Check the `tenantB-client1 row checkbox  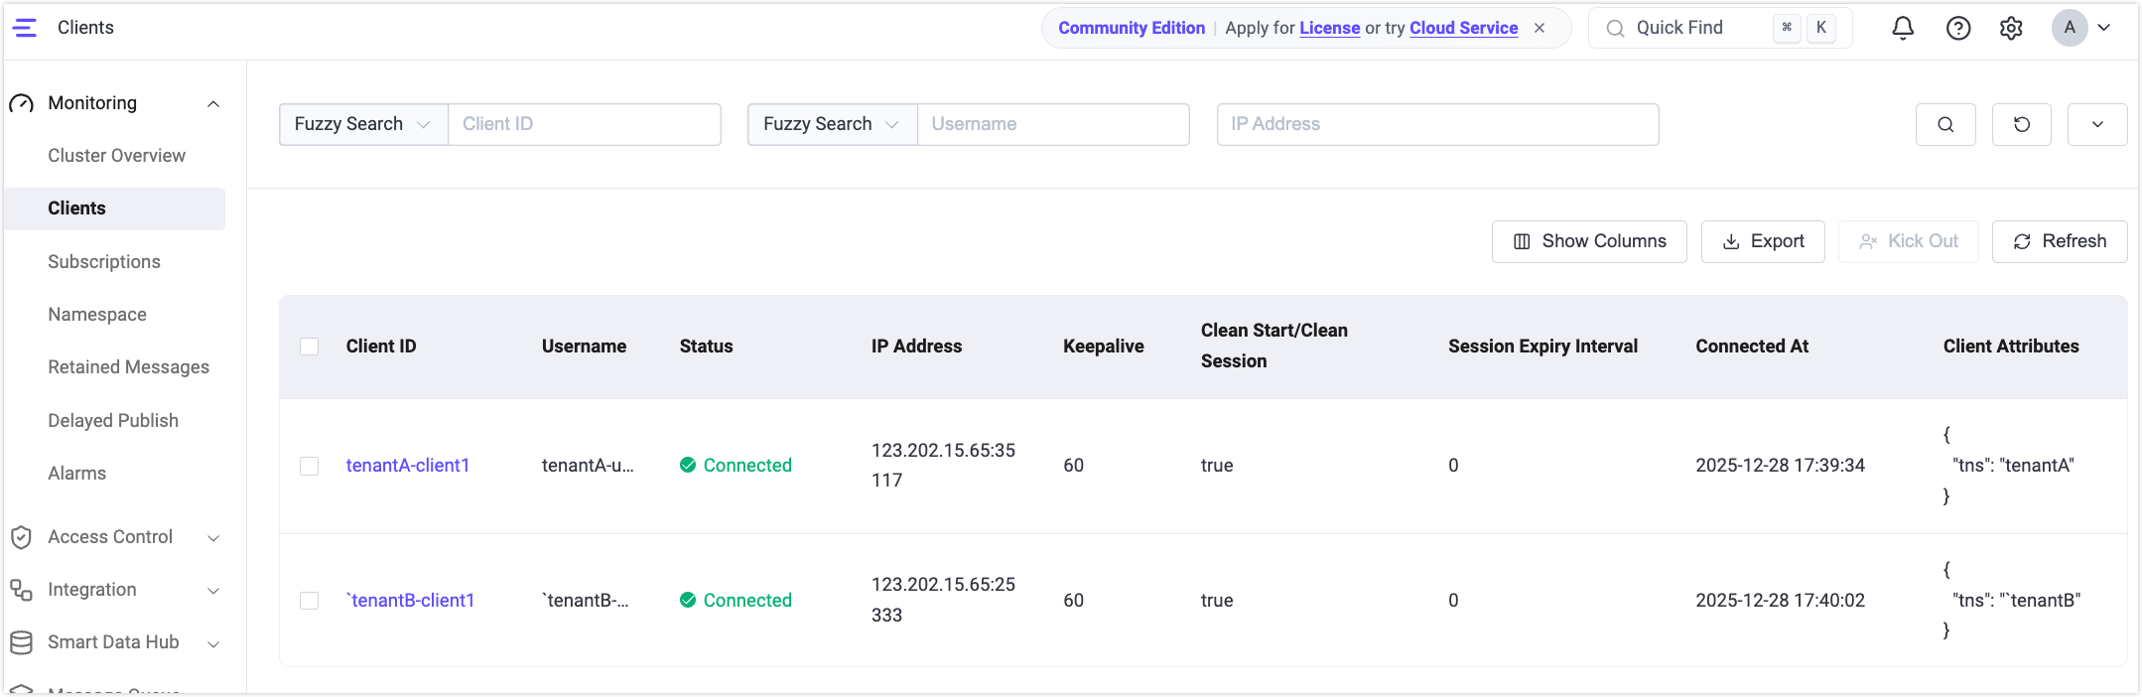click(310, 601)
